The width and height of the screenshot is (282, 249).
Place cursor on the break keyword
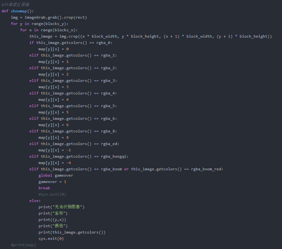(x=44, y=188)
